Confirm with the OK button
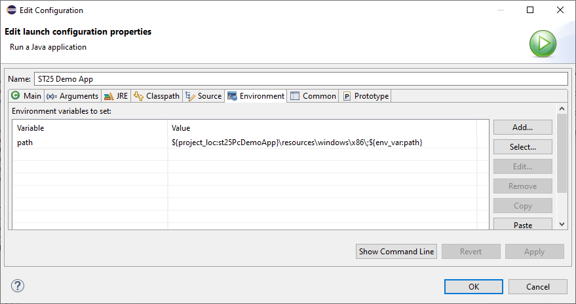The height and width of the screenshot is (304, 576). pyautogui.click(x=473, y=286)
